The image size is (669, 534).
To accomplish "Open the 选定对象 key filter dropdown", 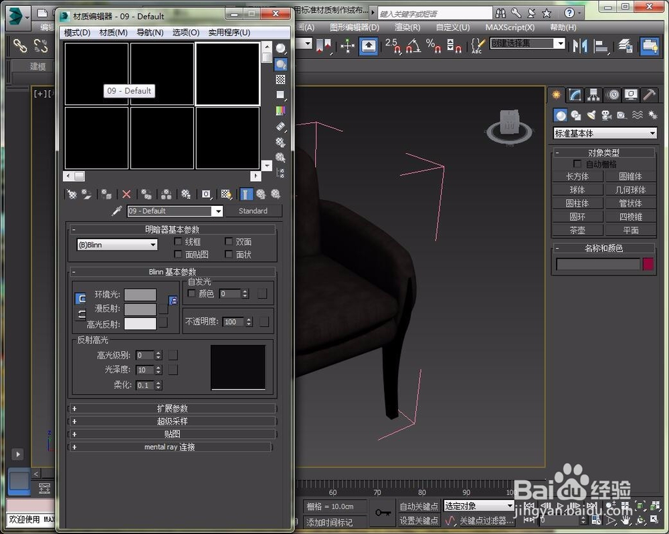I will click(478, 506).
